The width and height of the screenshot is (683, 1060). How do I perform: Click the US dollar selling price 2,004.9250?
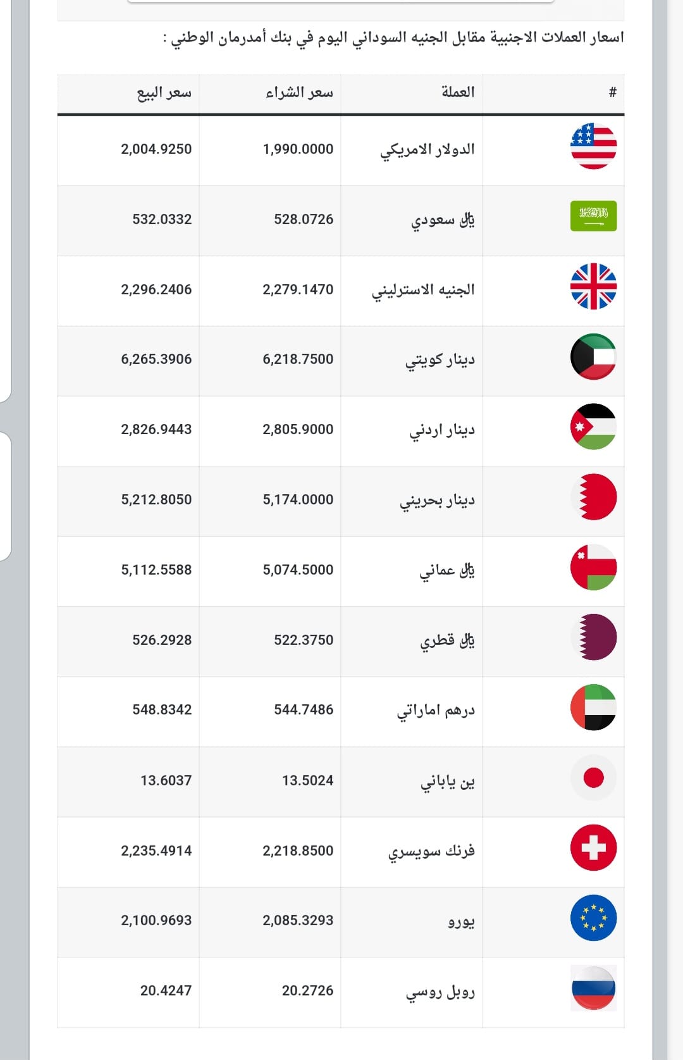click(156, 149)
